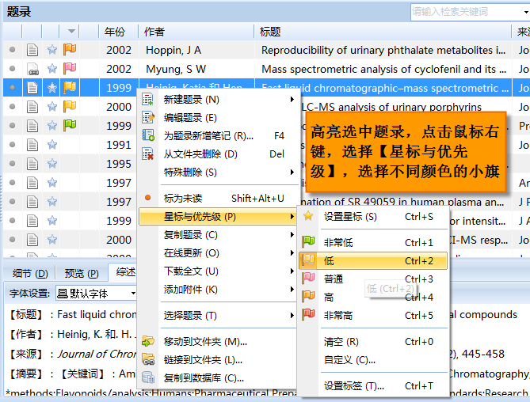Expand the 在线更新 (O) submenu arrow
Viewport: 530px width, 402px height.
click(x=292, y=252)
